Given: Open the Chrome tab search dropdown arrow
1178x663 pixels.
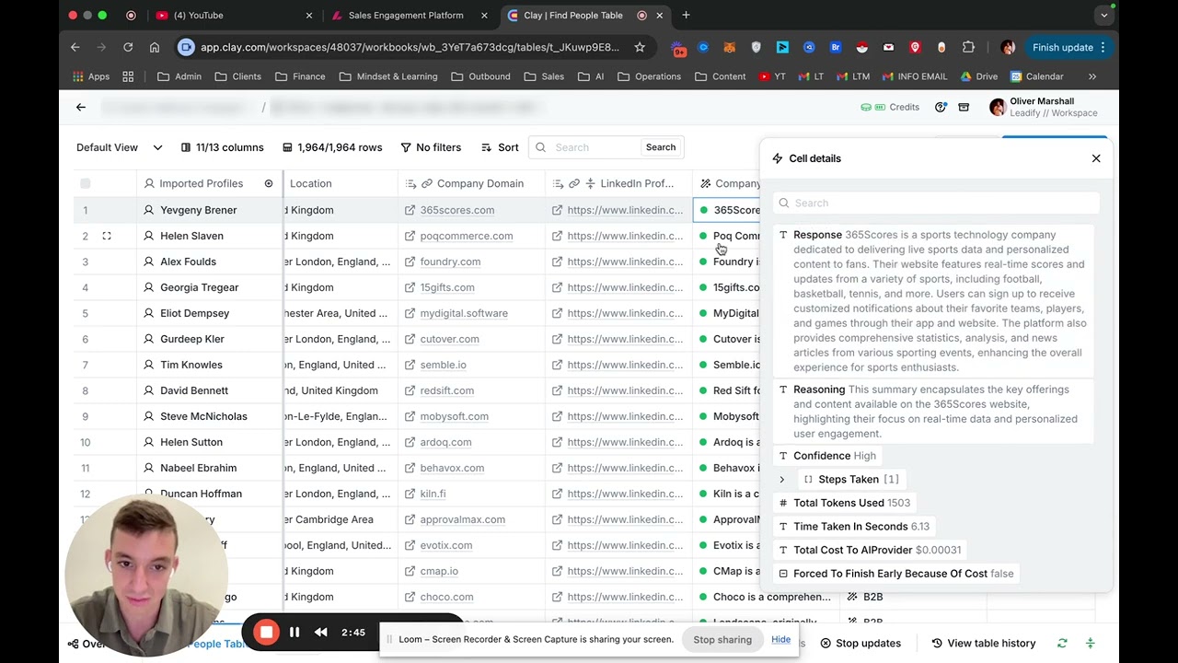Looking at the screenshot, I should point(1103,15).
